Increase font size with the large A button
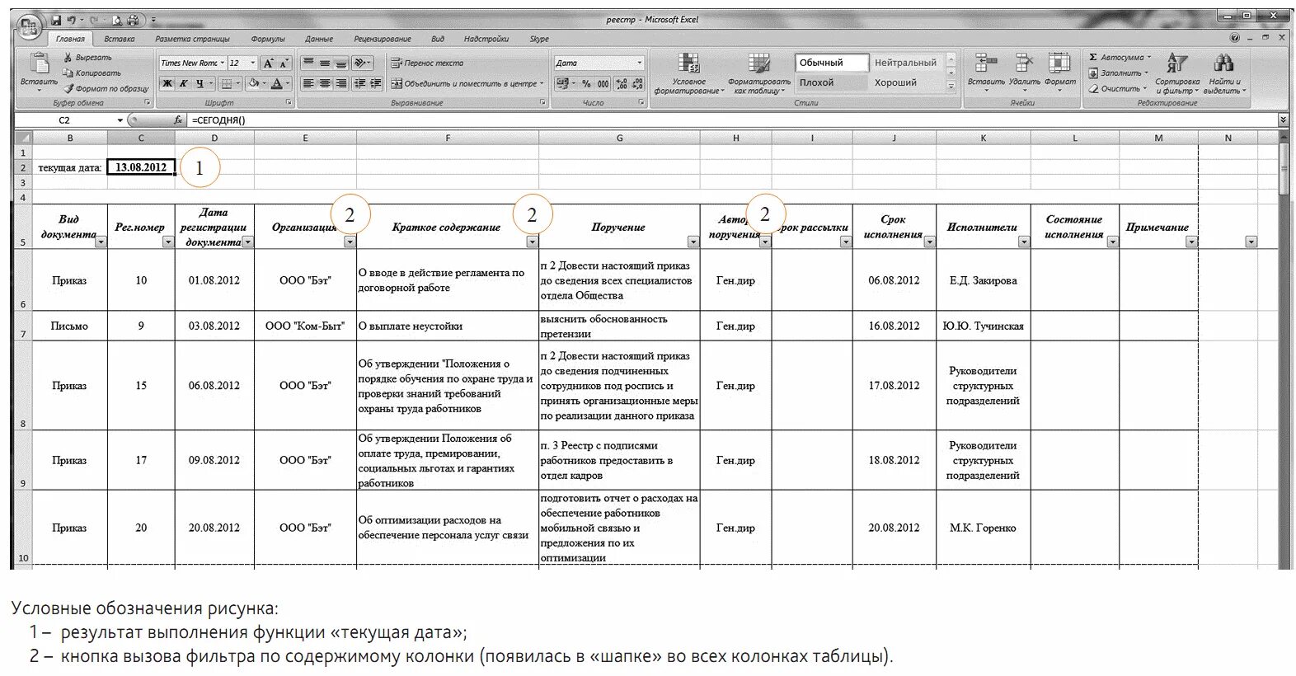This screenshot has width=1296, height=676. pos(268,63)
